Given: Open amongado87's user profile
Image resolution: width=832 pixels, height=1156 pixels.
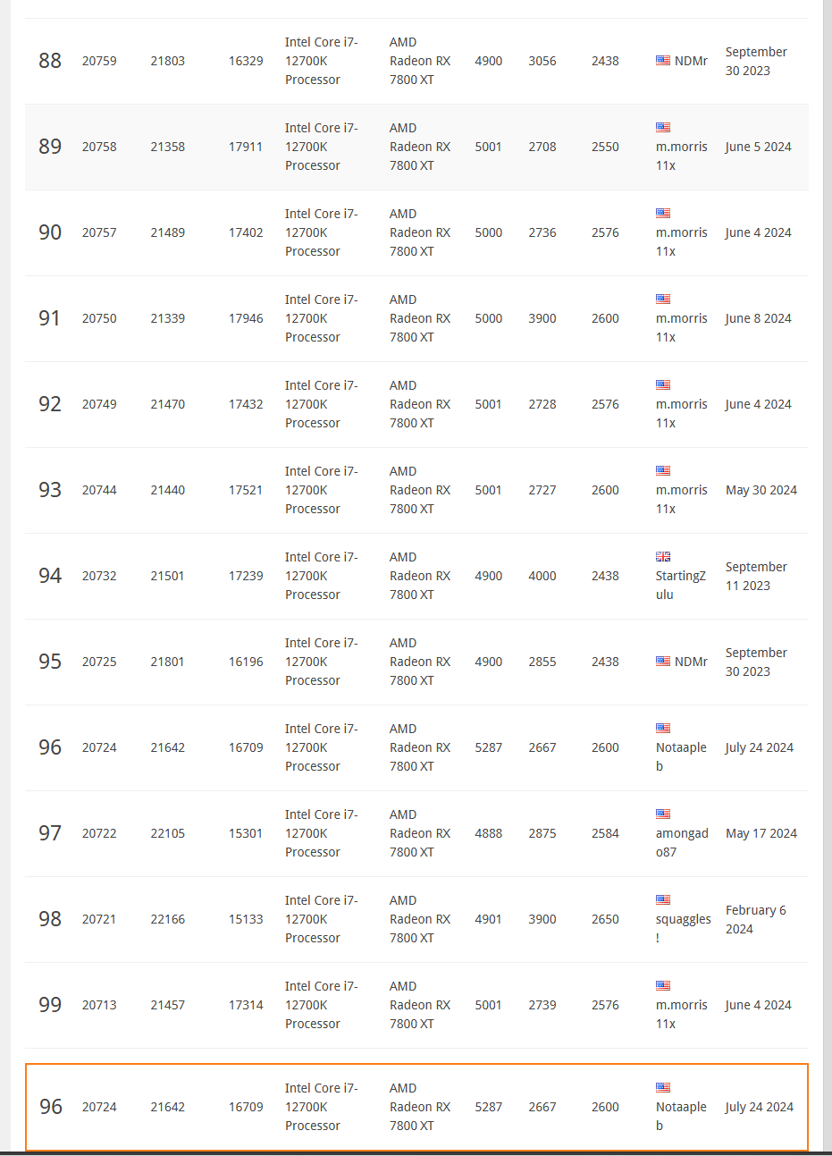Looking at the screenshot, I should (x=682, y=842).
